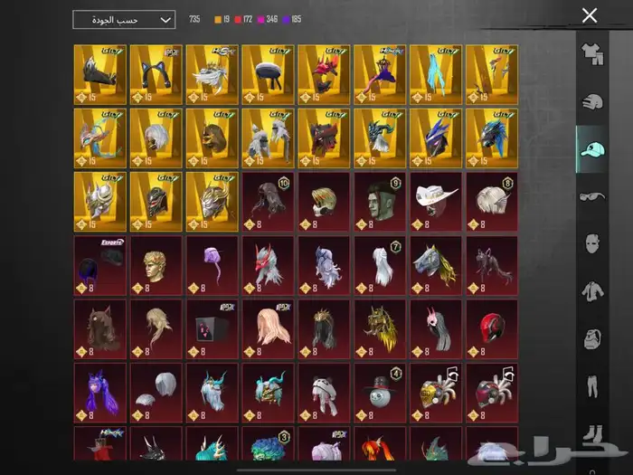The height and width of the screenshot is (475, 633).
Task: Select the white cowboy hat item
Action: coord(436,202)
